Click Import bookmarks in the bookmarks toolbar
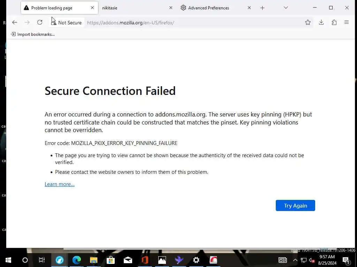357x267 pixels. (x=33, y=34)
